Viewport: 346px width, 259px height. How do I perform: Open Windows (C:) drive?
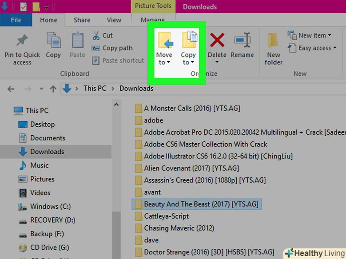point(44,207)
